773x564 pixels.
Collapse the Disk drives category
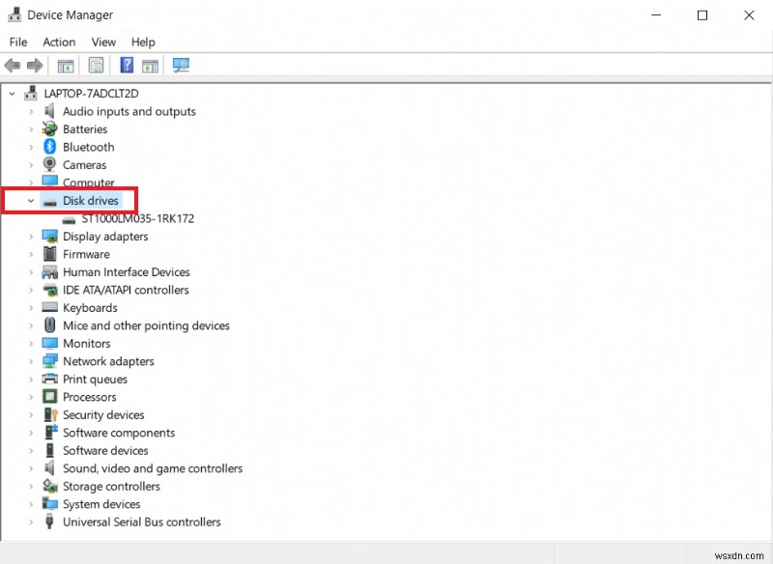[31, 200]
